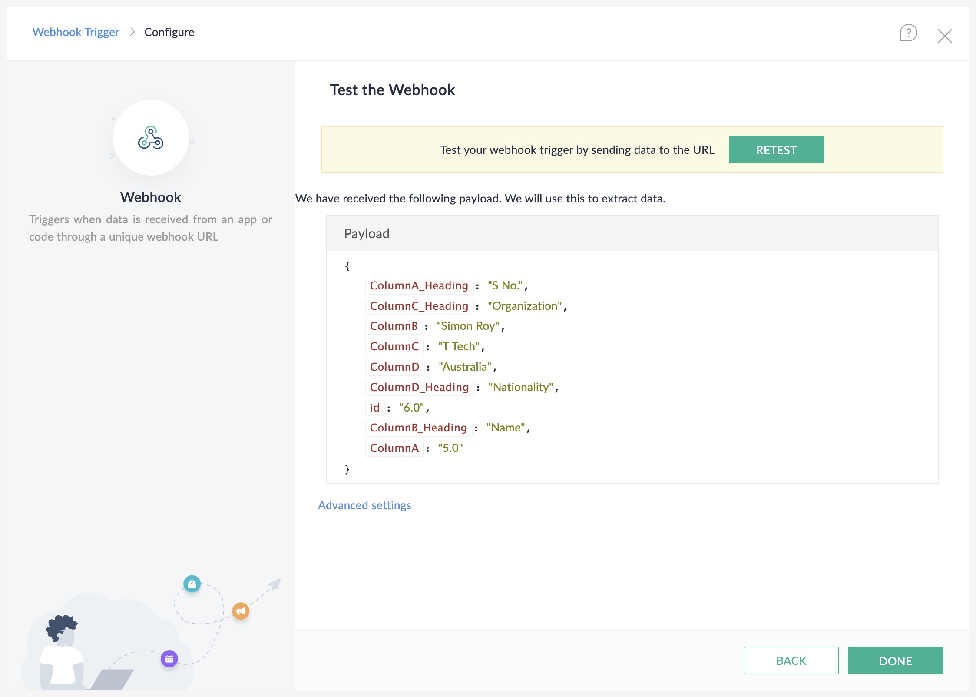Click the Webhook logo icon

click(151, 138)
